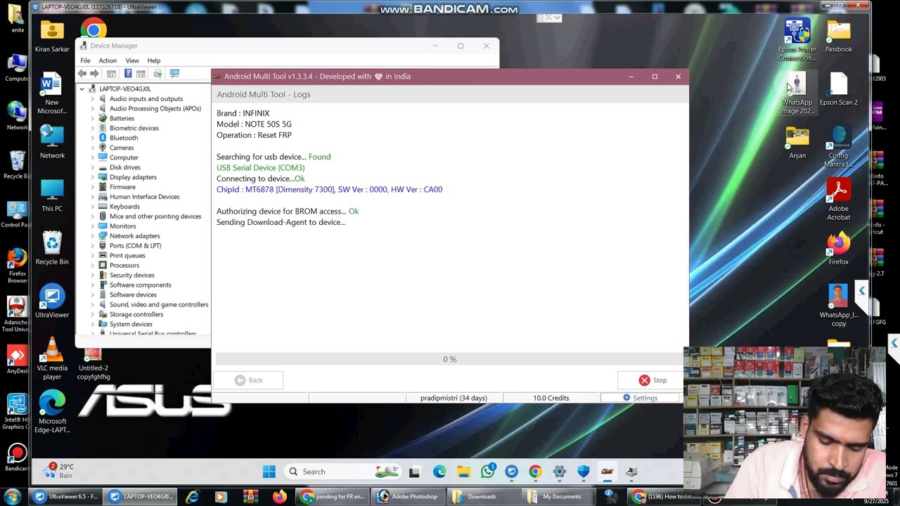Expand the Bluetooth node

point(92,138)
